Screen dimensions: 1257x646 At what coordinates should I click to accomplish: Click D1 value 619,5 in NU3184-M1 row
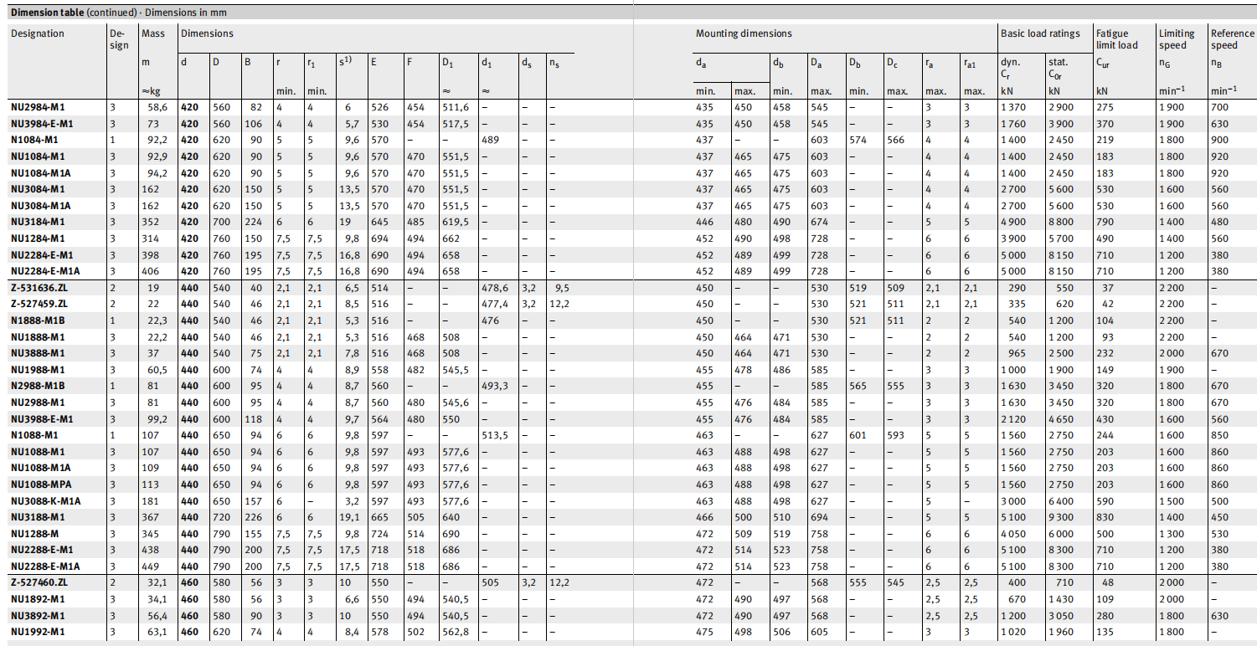(x=455, y=222)
